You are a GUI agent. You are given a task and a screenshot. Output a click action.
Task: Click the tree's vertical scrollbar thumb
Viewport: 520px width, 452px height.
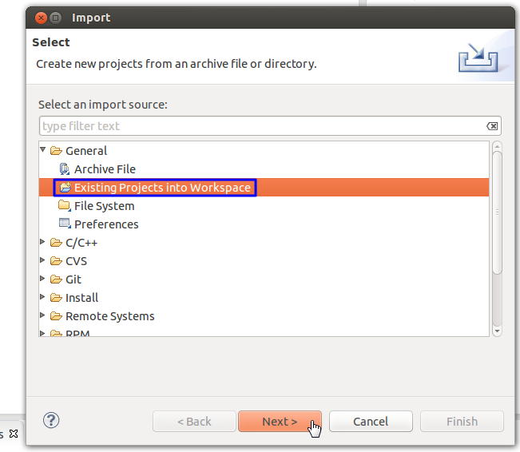[x=497, y=212]
